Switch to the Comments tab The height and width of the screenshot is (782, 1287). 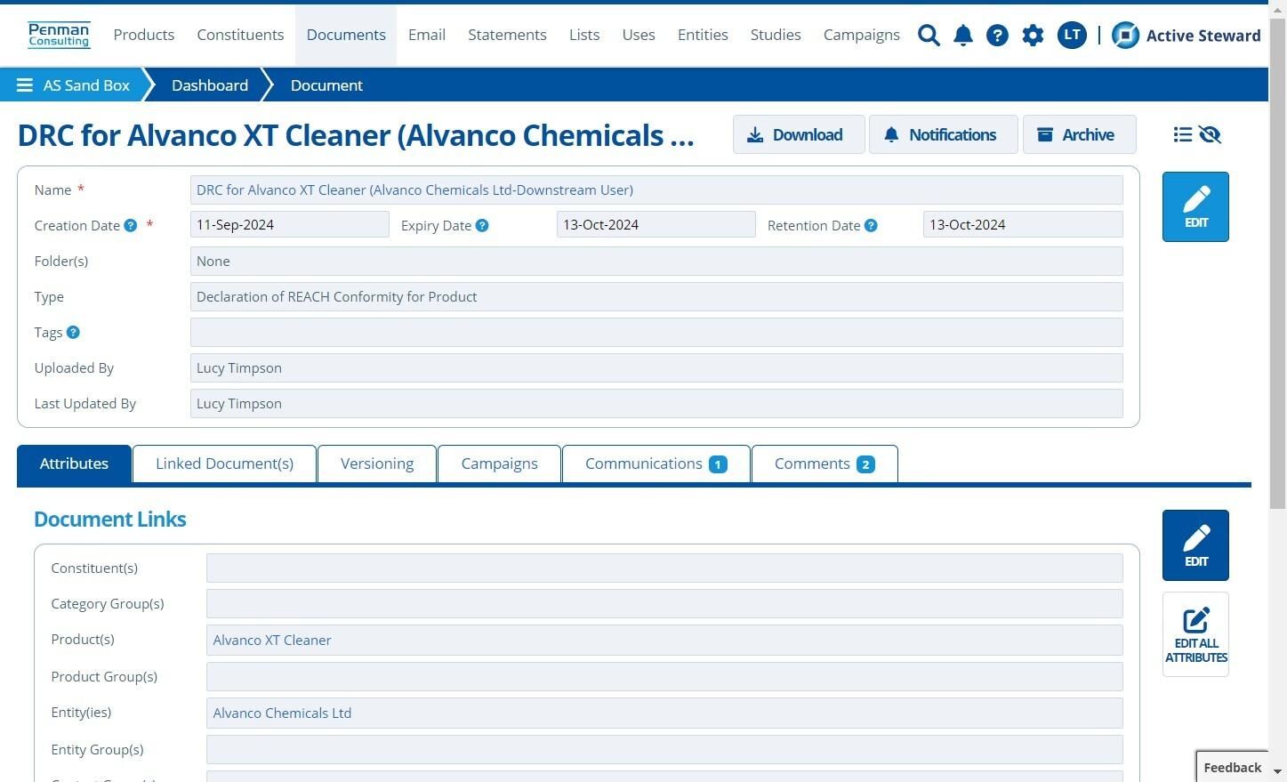[824, 464]
